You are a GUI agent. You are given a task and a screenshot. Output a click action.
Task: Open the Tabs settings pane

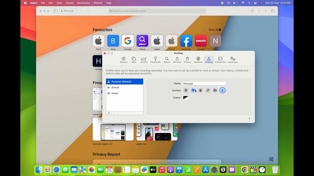(133, 60)
